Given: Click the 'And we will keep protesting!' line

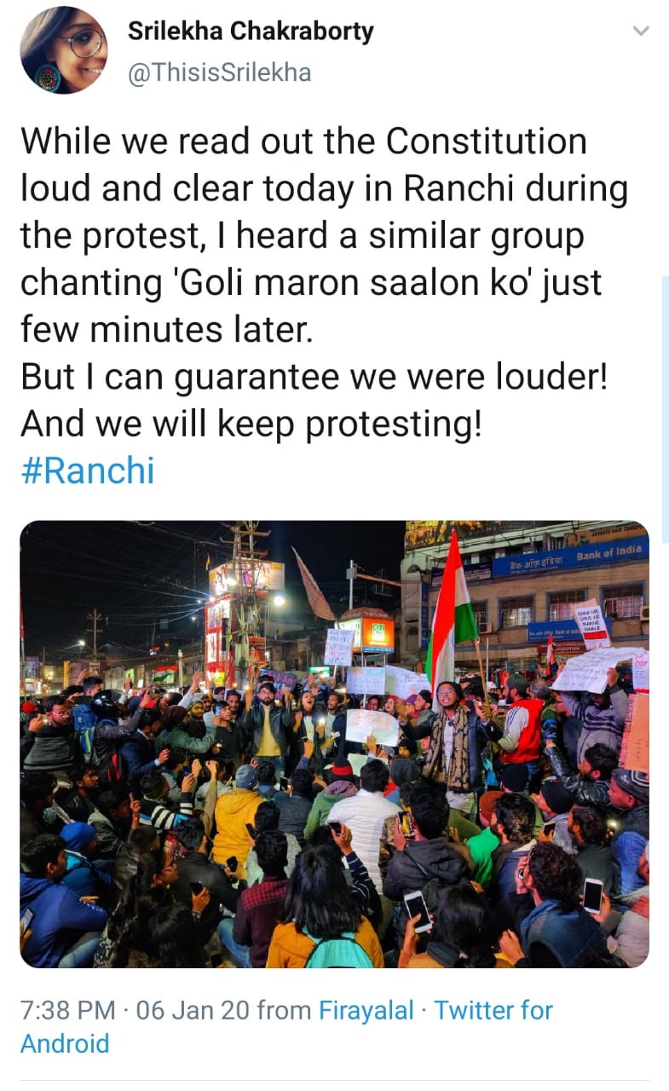Looking at the screenshot, I should pyautogui.click(x=251, y=424).
